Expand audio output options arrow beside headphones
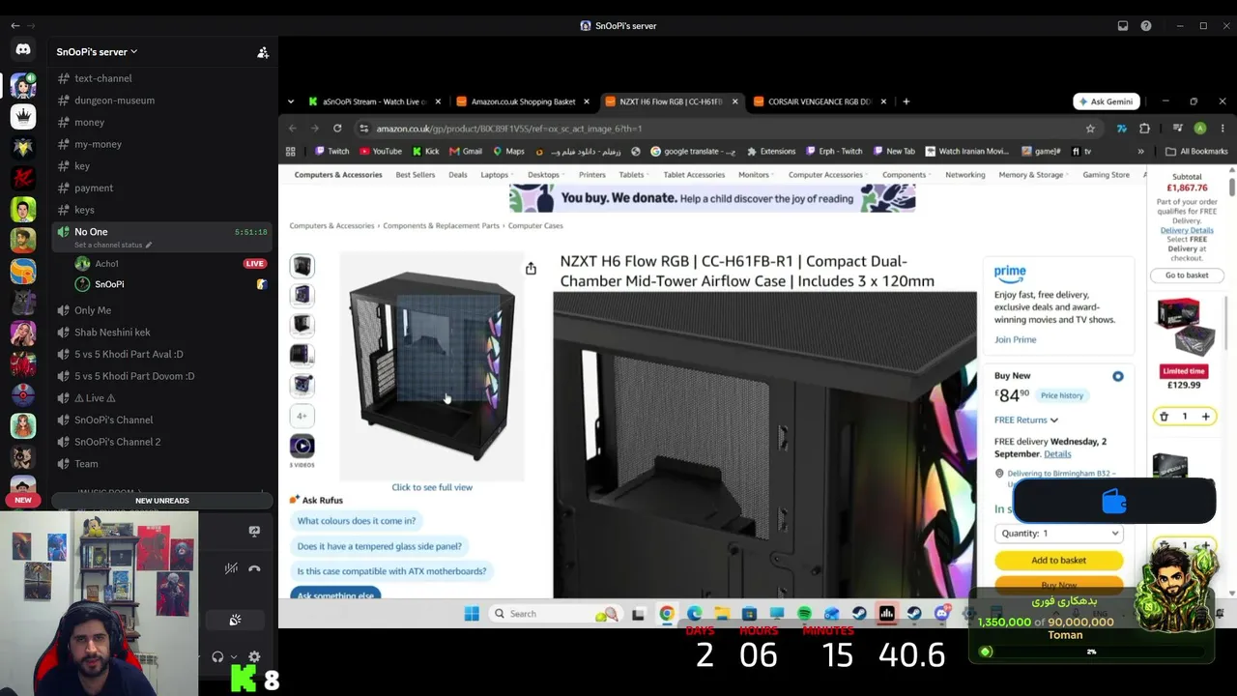1237x696 pixels. point(234,657)
